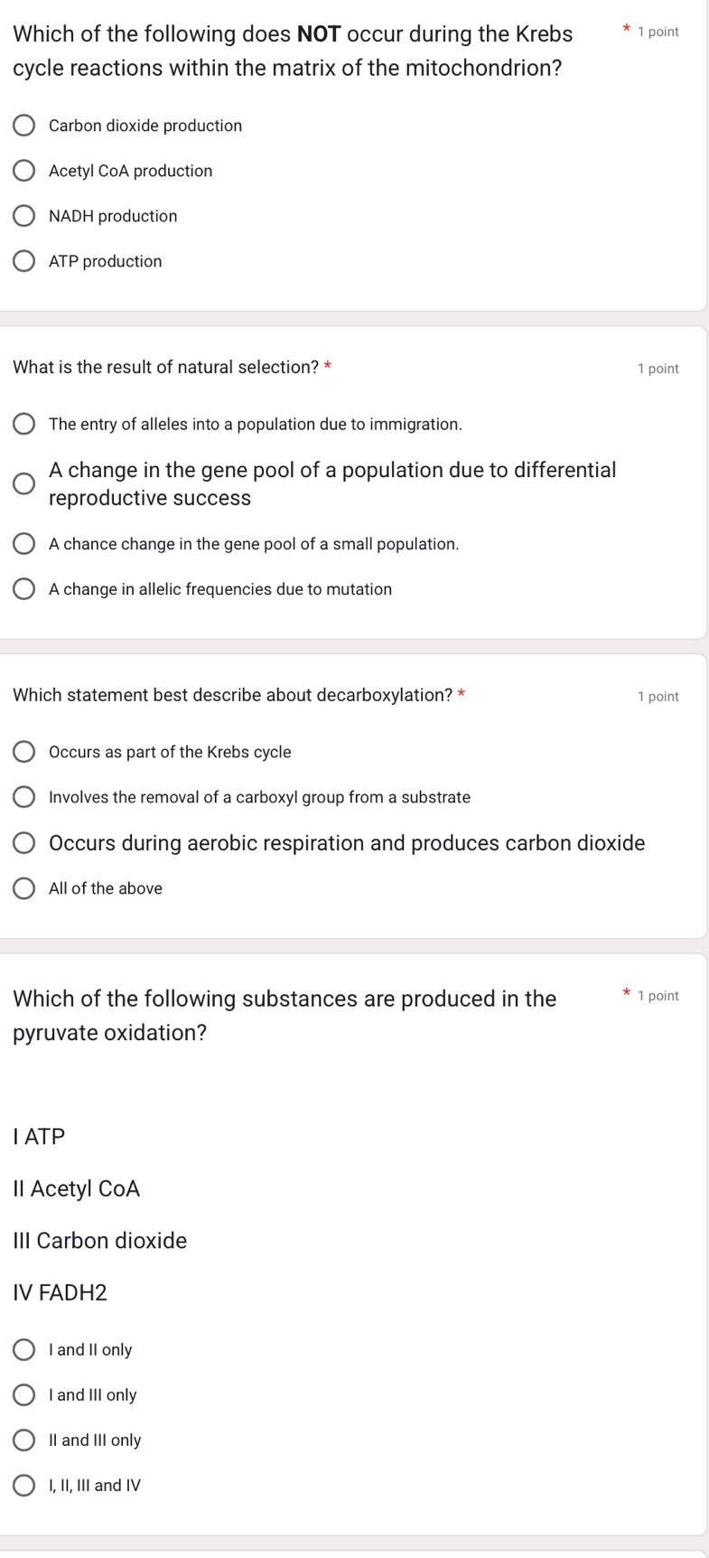Select "All of the above" for decarboxylation
This screenshot has height=1558, width=709.
coord(24,887)
